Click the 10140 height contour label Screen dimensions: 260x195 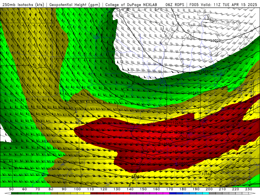193,93
